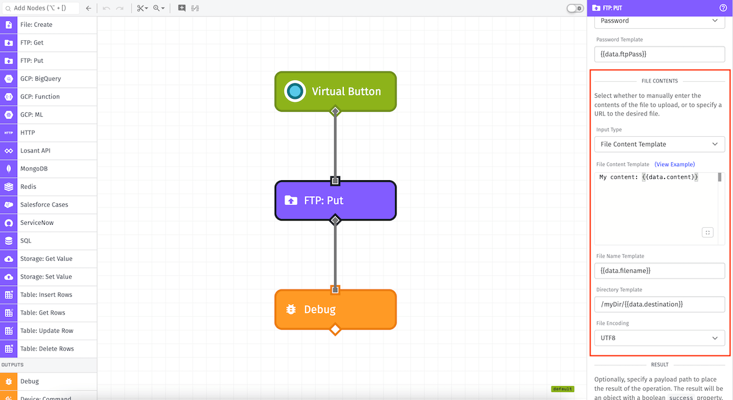Select the GCP: Function node icon
Image resolution: width=733 pixels, height=400 pixels.
tap(9, 96)
